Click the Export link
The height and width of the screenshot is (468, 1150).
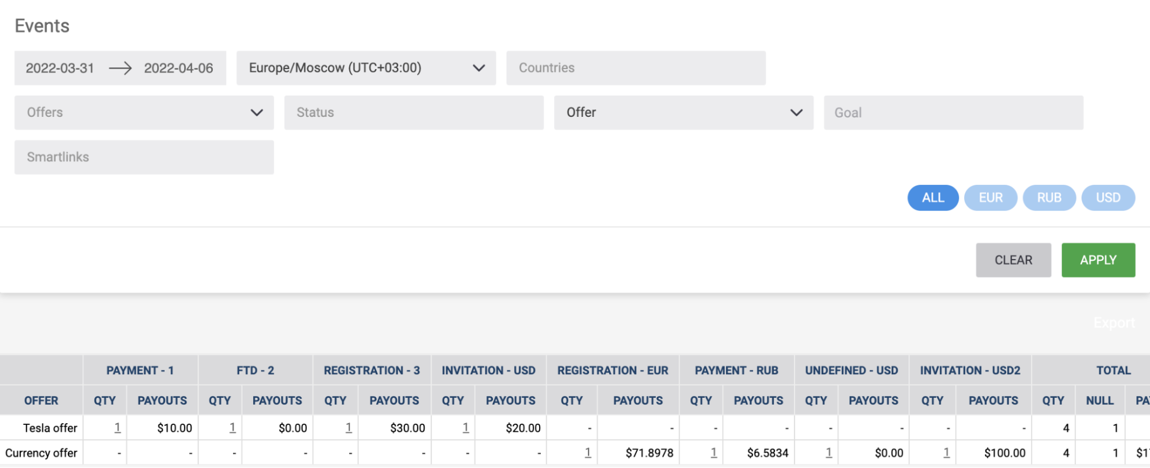(x=1114, y=323)
